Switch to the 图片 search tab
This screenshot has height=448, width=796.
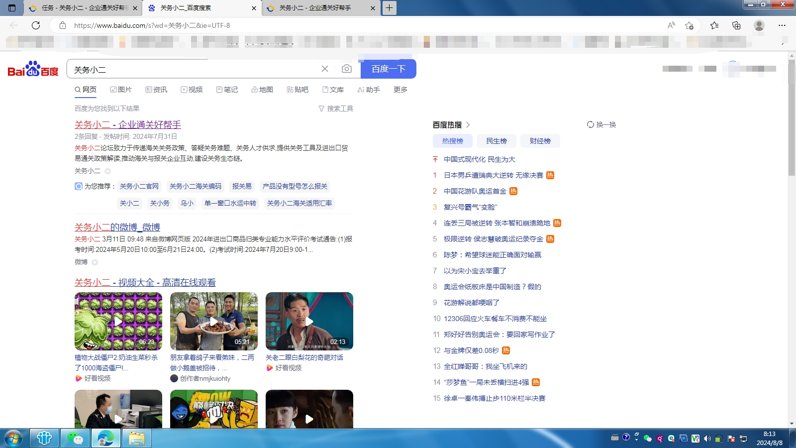tap(121, 90)
